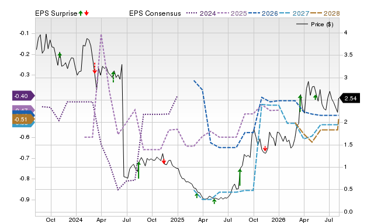The image size is (374, 223).
Task: Click the green up arrow in EPS Surprise legend
Action: pyautogui.click(x=81, y=13)
